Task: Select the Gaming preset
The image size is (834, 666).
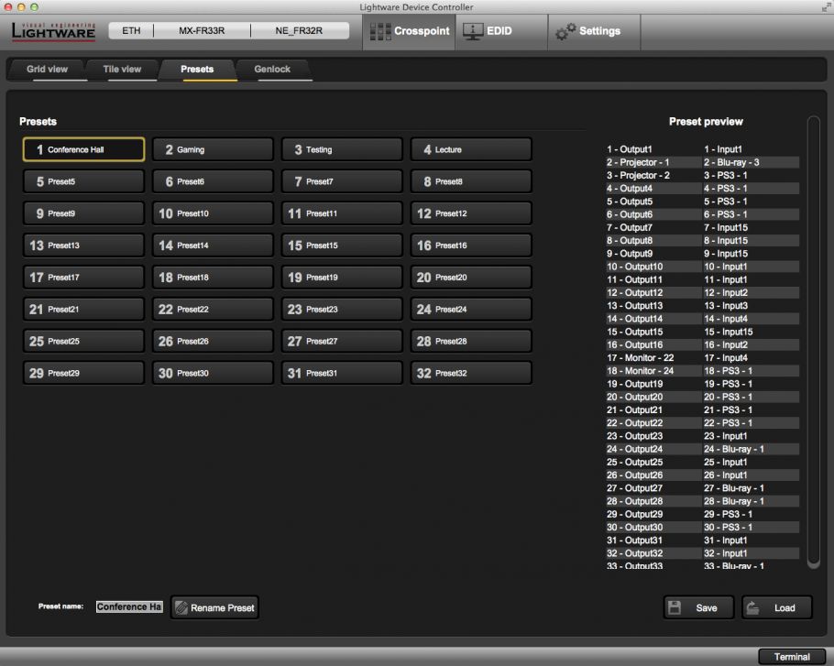Action: (213, 149)
